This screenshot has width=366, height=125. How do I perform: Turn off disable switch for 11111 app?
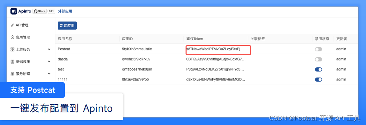point(318,80)
